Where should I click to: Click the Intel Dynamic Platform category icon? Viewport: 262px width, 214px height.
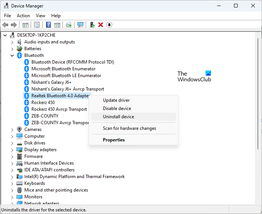tap(19, 177)
